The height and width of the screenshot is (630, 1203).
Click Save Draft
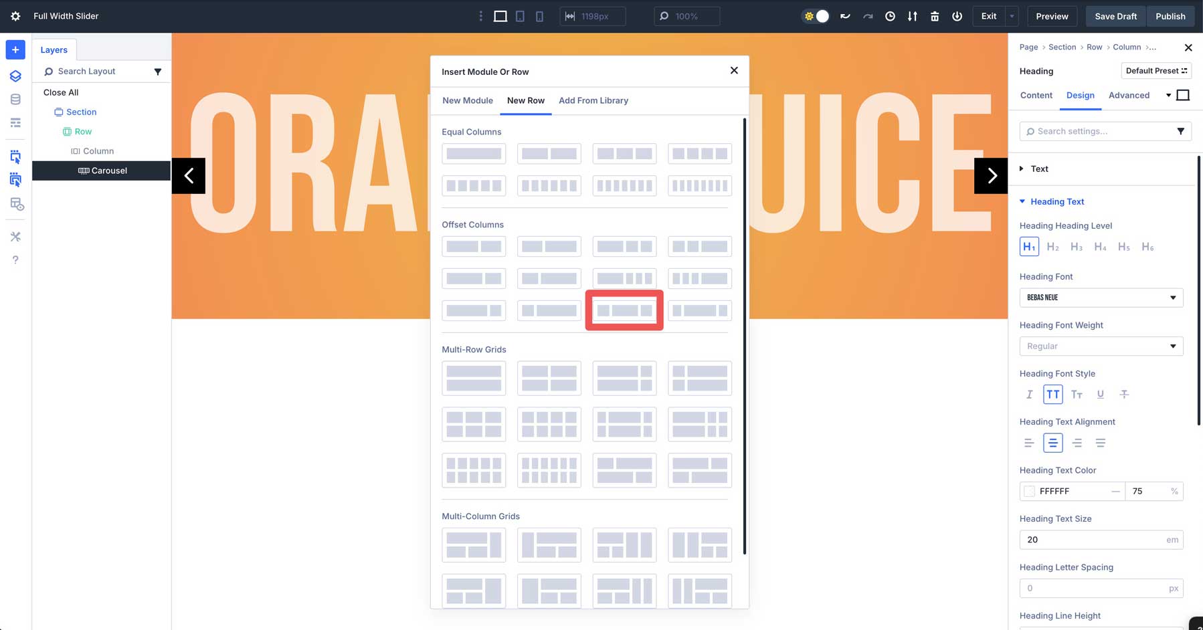(1115, 16)
